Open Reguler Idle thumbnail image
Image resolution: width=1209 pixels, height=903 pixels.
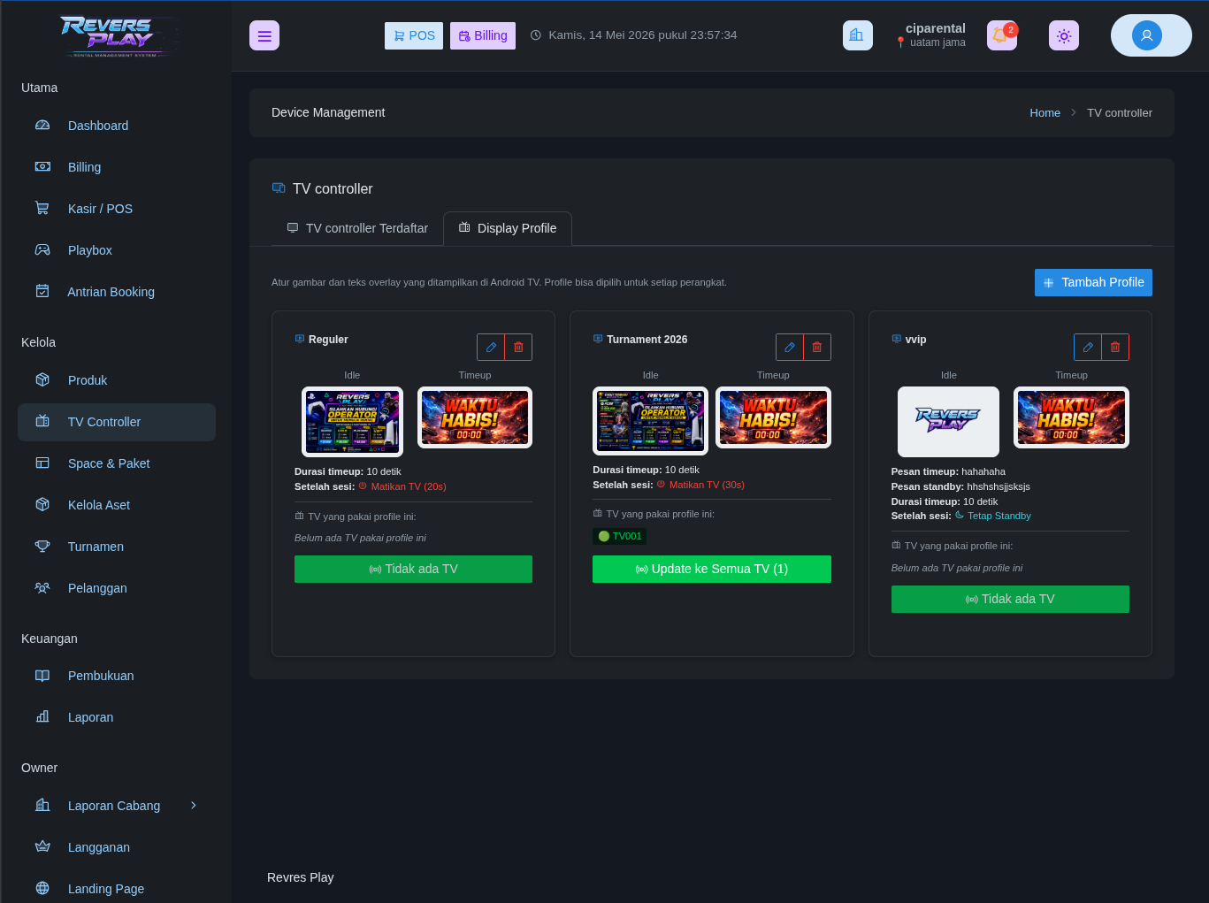click(352, 422)
